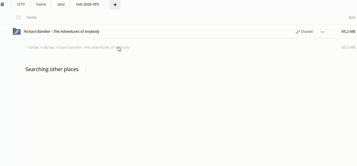The height and width of the screenshot is (166, 357).
Task: Click the loading spinner next to Searching
Action: coord(85,70)
